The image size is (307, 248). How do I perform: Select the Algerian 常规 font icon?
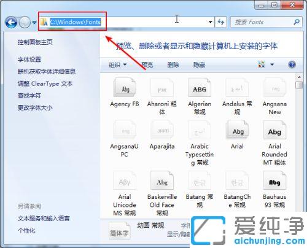(x=200, y=88)
